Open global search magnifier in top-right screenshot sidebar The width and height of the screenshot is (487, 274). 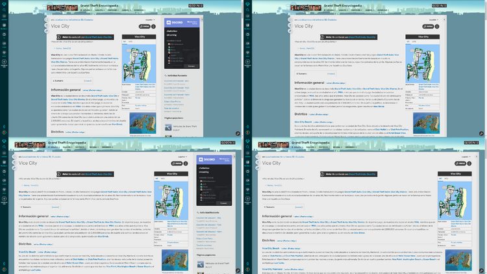pyautogui.click(x=247, y=10)
